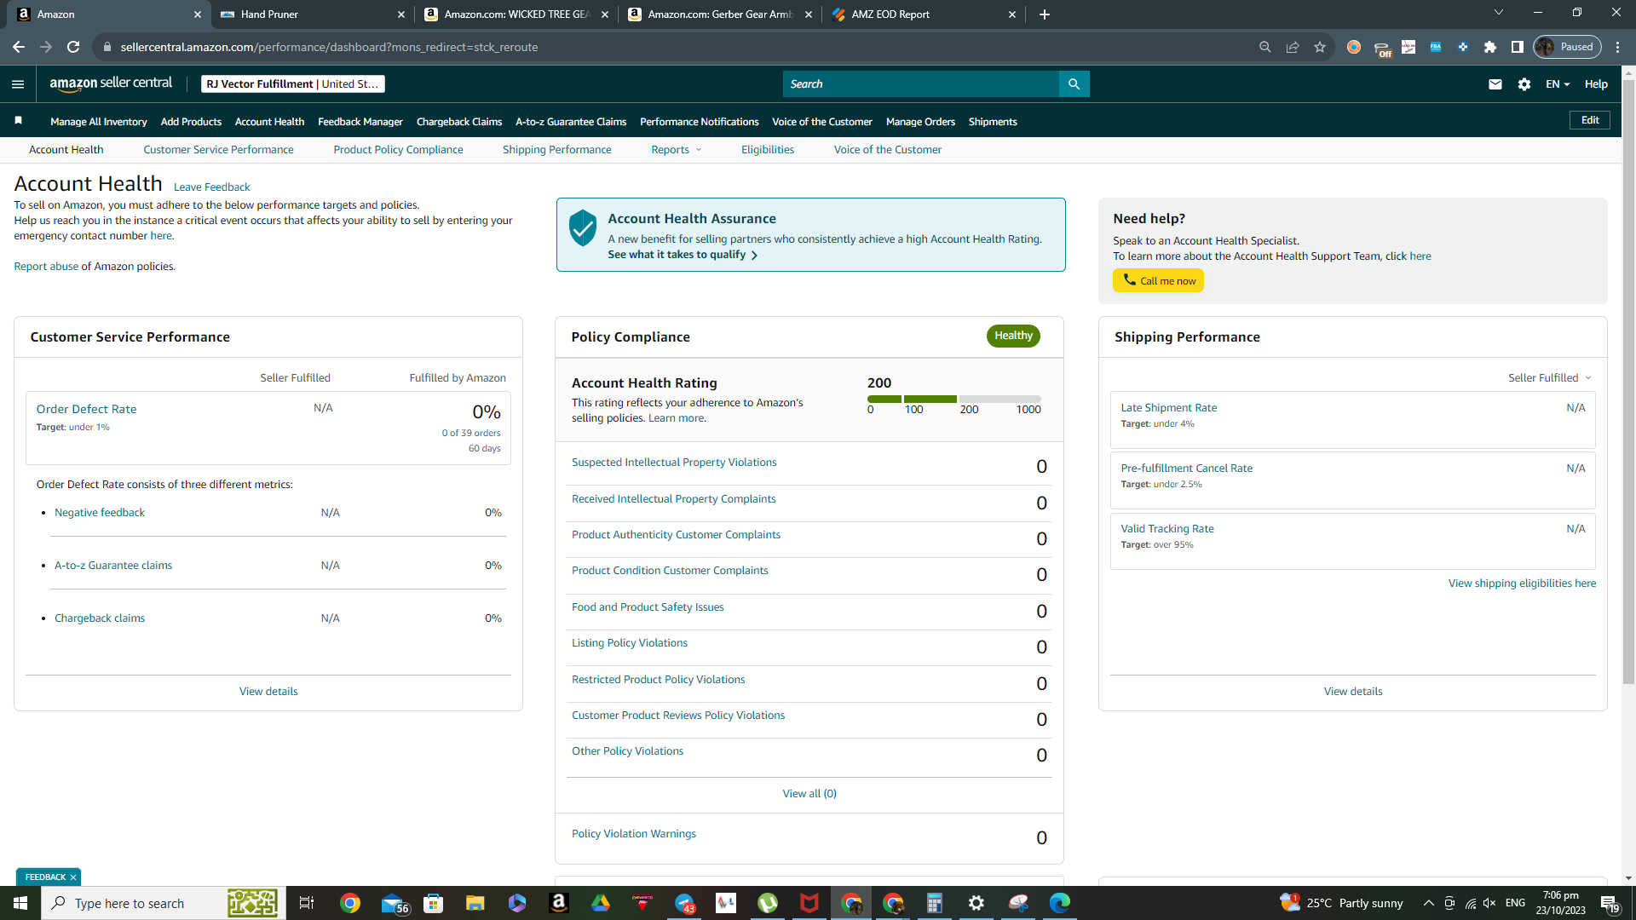This screenshot has width=1636, height=920.
Task: Open the Late Shipment Rate link
Action: [1168, 407]
